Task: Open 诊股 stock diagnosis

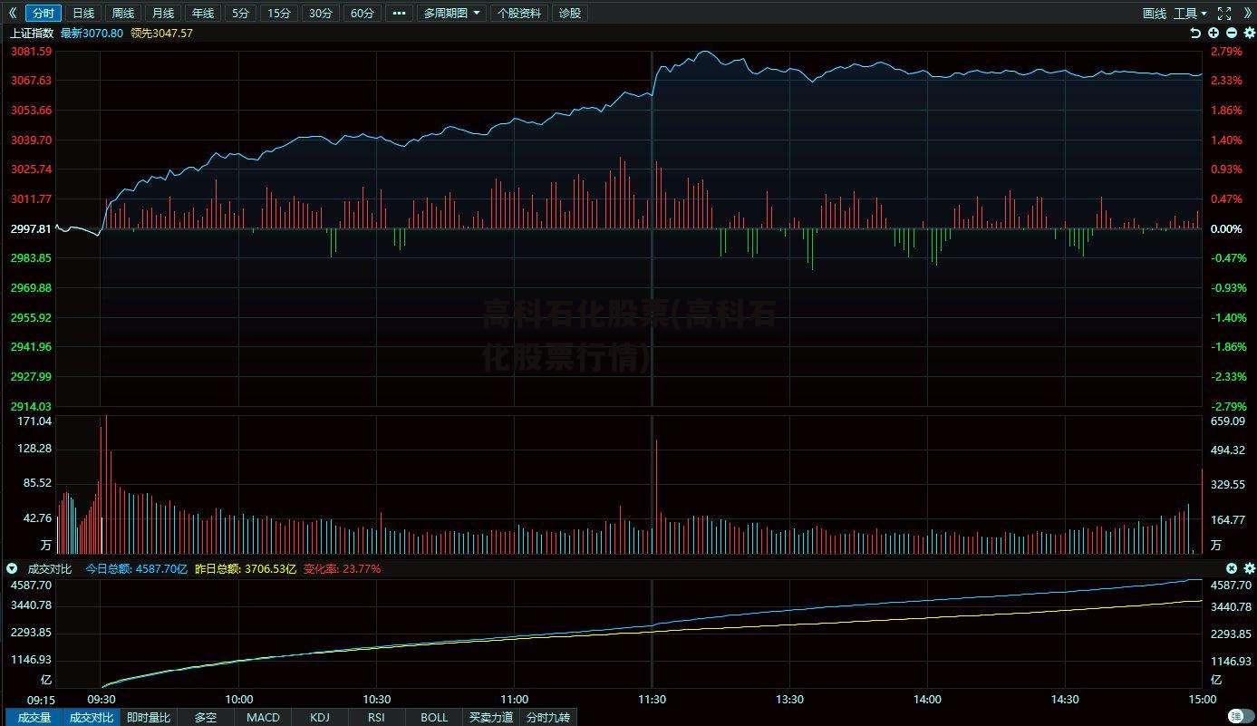Action: [x=570, y=13]
